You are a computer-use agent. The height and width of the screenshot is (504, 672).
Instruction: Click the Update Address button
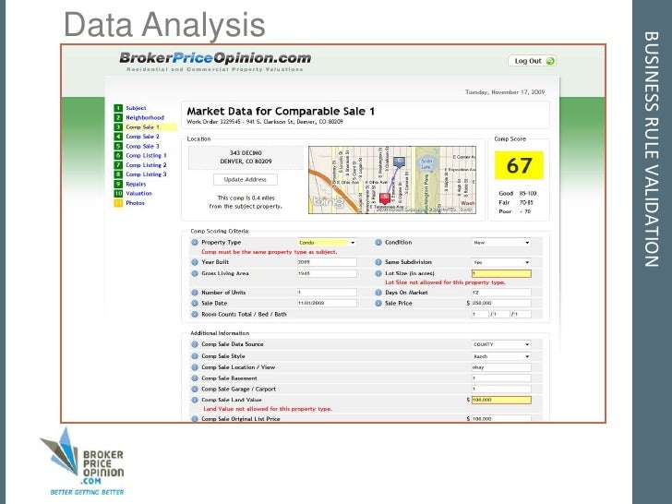(x=246, y=180)
